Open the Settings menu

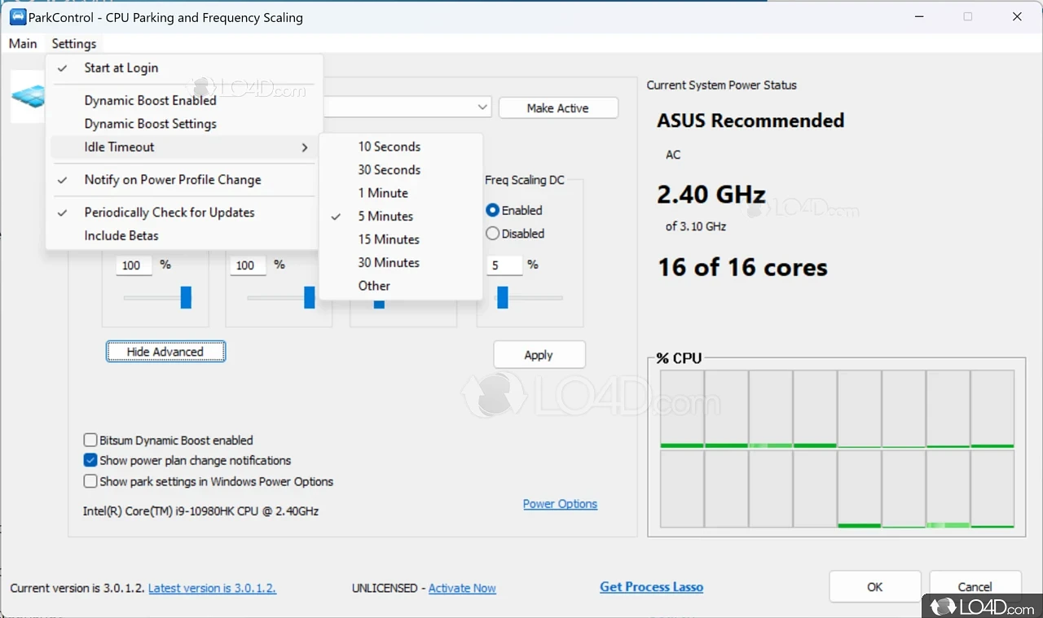74,43
